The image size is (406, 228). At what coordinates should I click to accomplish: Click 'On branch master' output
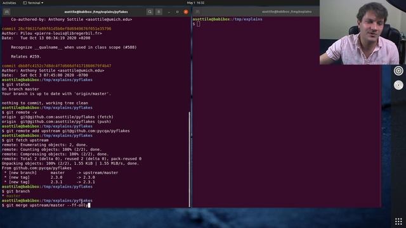click(20, 89)
